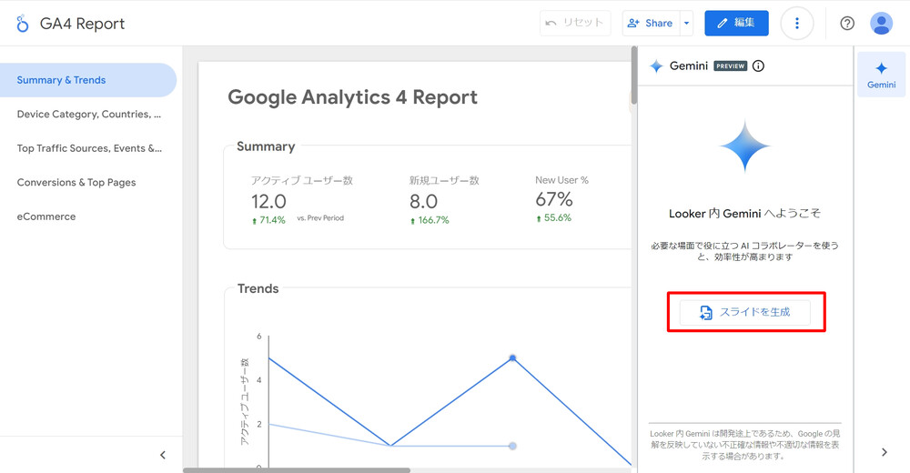Click the スライドを生成 generate slides button
Screen dimensions: 910x473
745,312
